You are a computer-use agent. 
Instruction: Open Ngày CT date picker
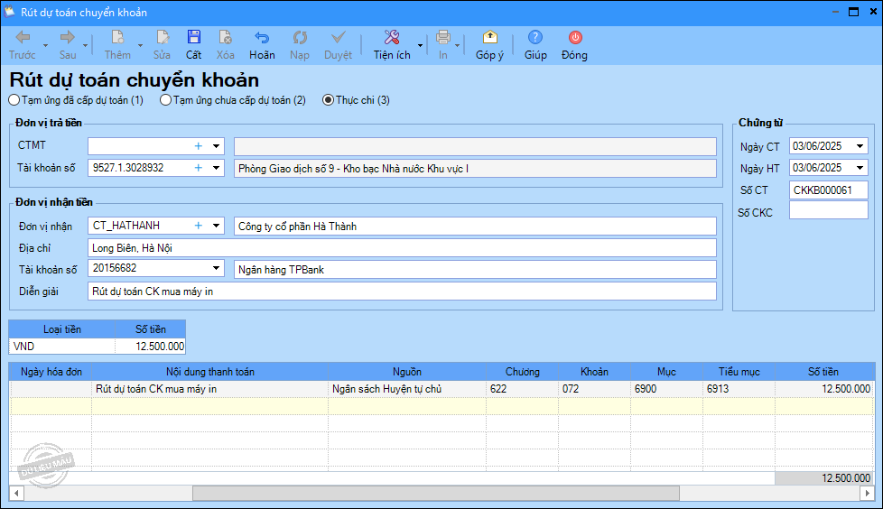click(860, 146)
